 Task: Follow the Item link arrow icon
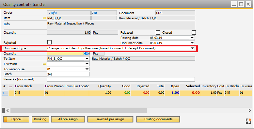[x=44, y=18]
